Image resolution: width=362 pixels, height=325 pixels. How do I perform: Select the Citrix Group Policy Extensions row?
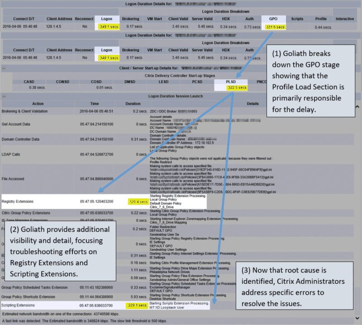click(x=177, y=212)
